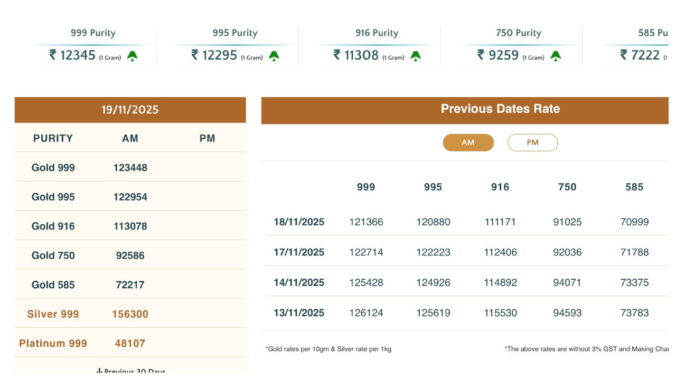Screen dimensions: 676x380
Task: Click the 19/11/2025 date header
Action: coord(130,110)
